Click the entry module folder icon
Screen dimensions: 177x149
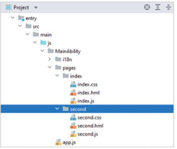click(x=21, y=18)
